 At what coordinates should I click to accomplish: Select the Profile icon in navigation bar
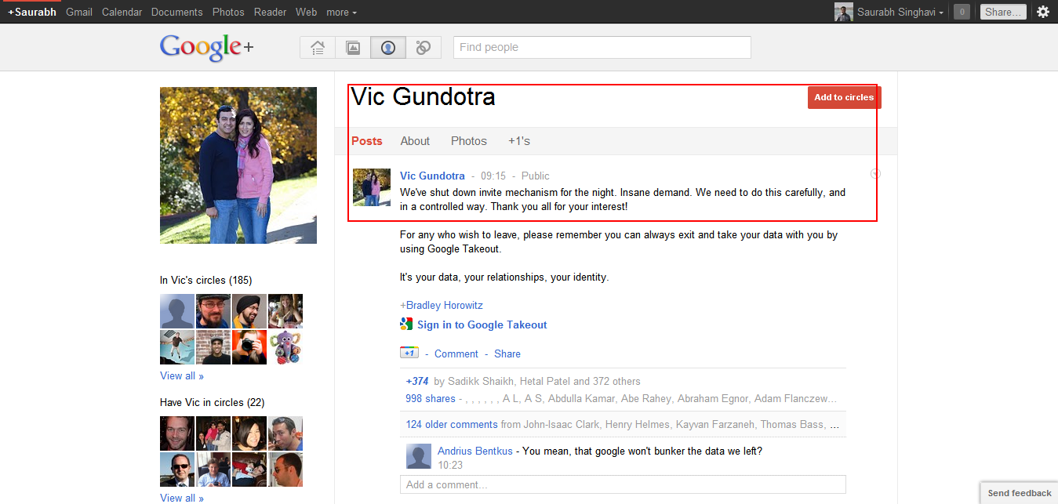pyautogui.click(x=388, y=48)
